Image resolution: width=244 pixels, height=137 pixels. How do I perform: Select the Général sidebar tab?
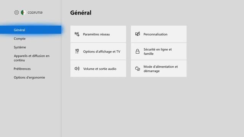[x=30, y=30]
